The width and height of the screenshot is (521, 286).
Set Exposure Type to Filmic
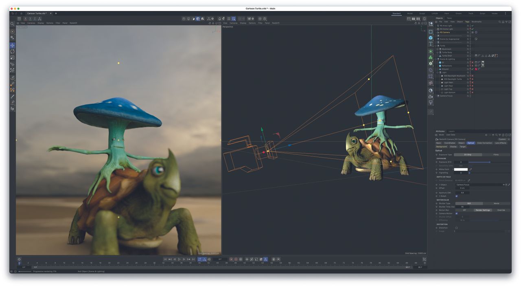coord(496,155)
